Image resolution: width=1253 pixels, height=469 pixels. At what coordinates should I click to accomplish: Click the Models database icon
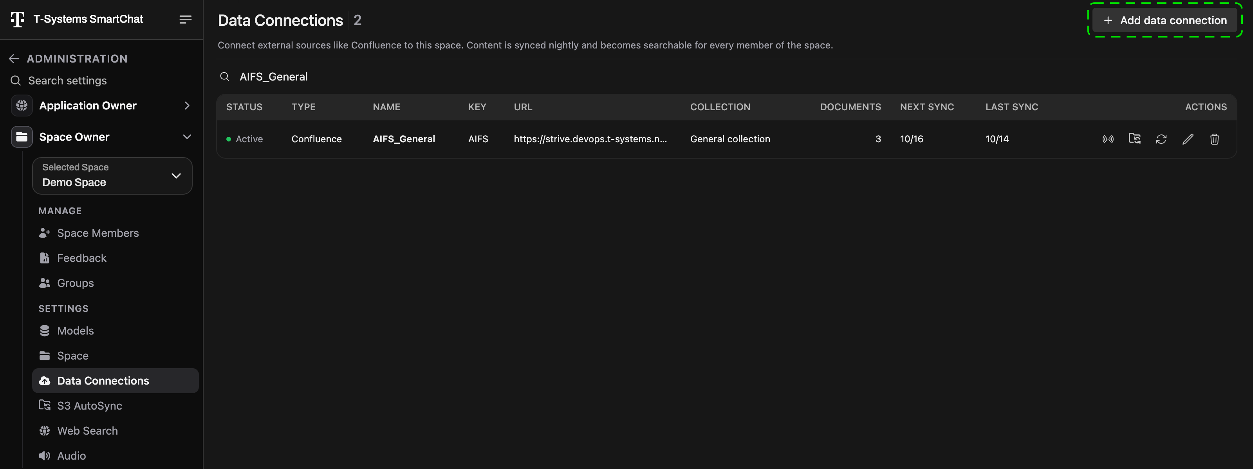coord(44,331)
